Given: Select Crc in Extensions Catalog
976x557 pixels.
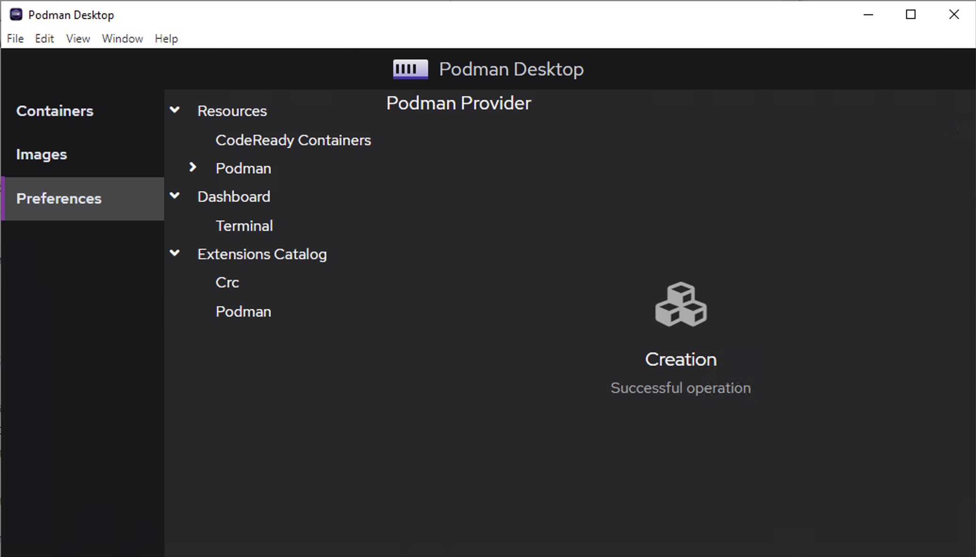Looking at the screenshot, I should click(x=227, y=283).
